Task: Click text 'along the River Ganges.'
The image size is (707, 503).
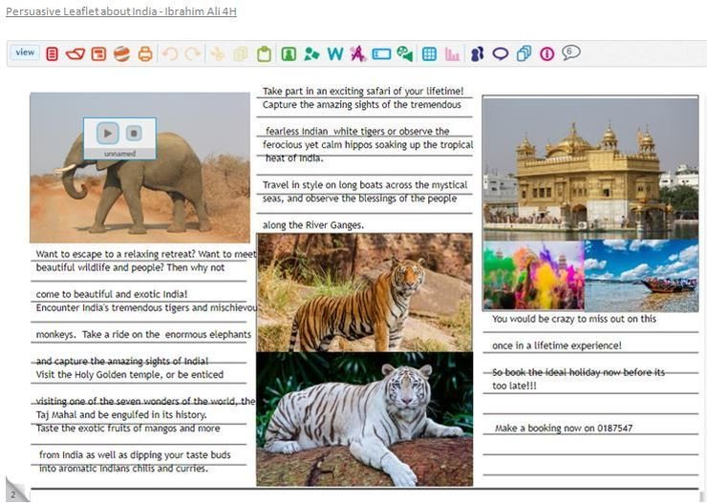Action: point(313,224)
